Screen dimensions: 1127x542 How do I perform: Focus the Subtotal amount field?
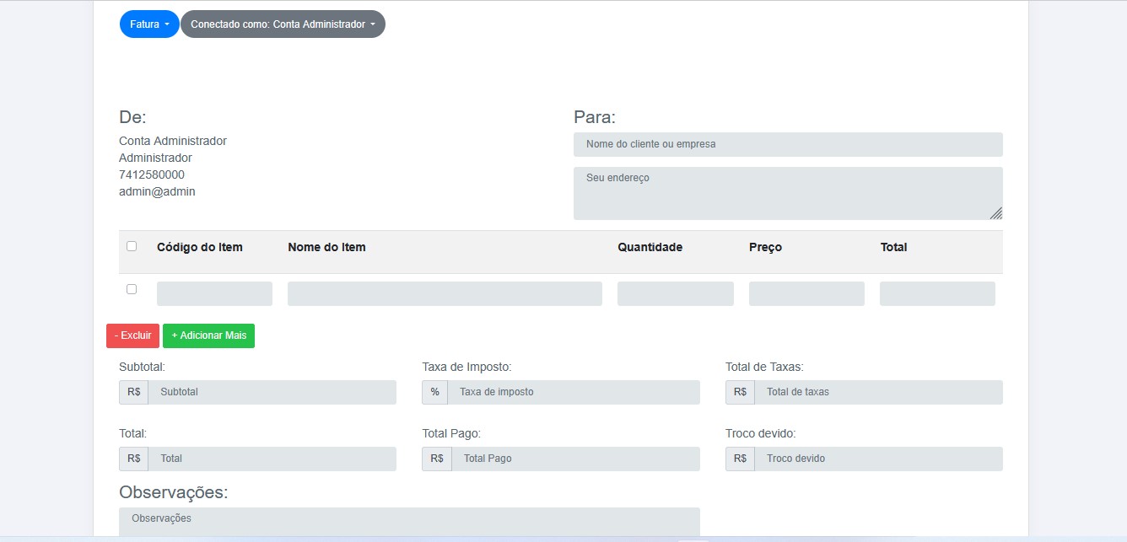tap(272, 392)
